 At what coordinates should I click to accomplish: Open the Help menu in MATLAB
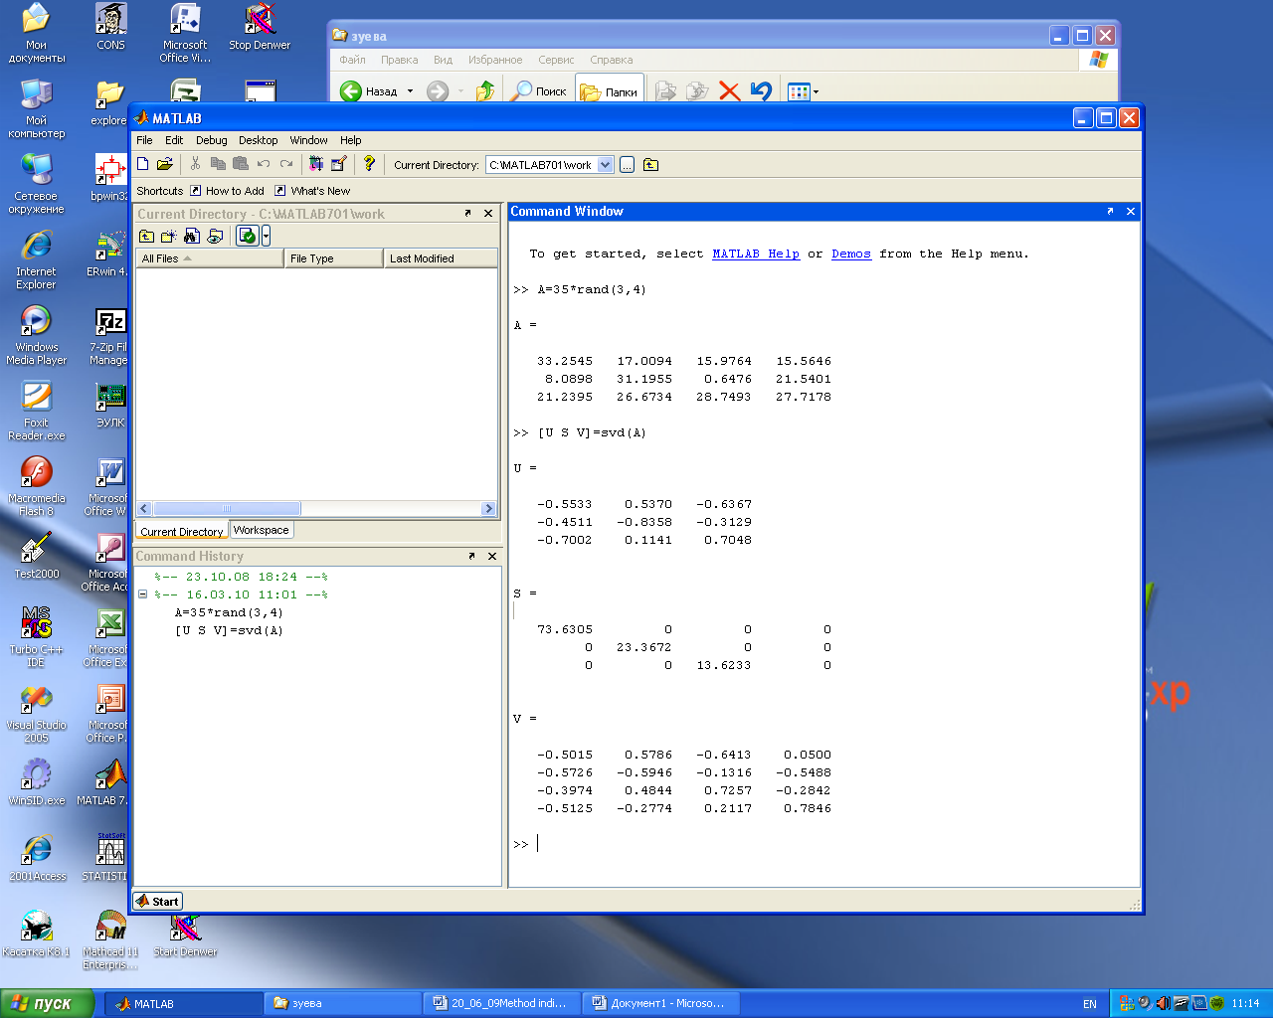pyautogui.click(x=350, y=140)
